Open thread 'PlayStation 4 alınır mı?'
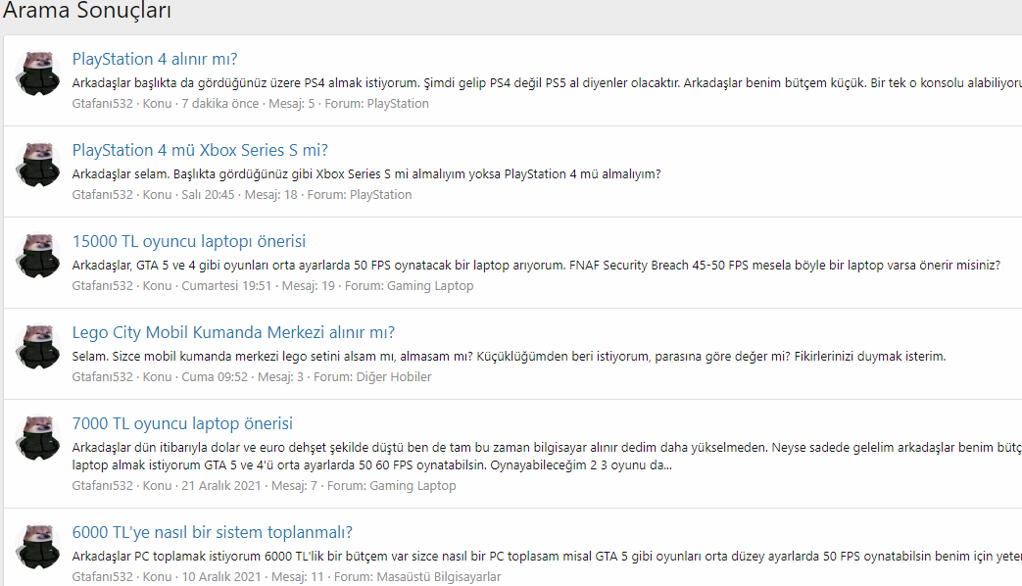Image resolution: width=1022 pixels, height=586 pixels. pos(155,60)
